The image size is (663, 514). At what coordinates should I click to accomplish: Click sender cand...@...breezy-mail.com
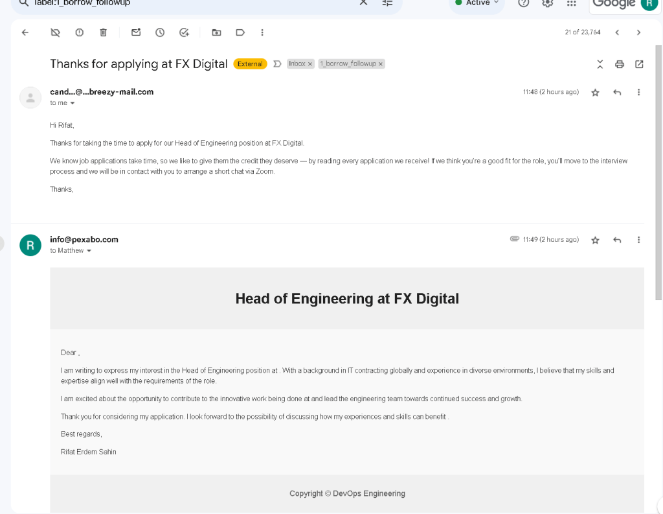(x=102, y=92)
